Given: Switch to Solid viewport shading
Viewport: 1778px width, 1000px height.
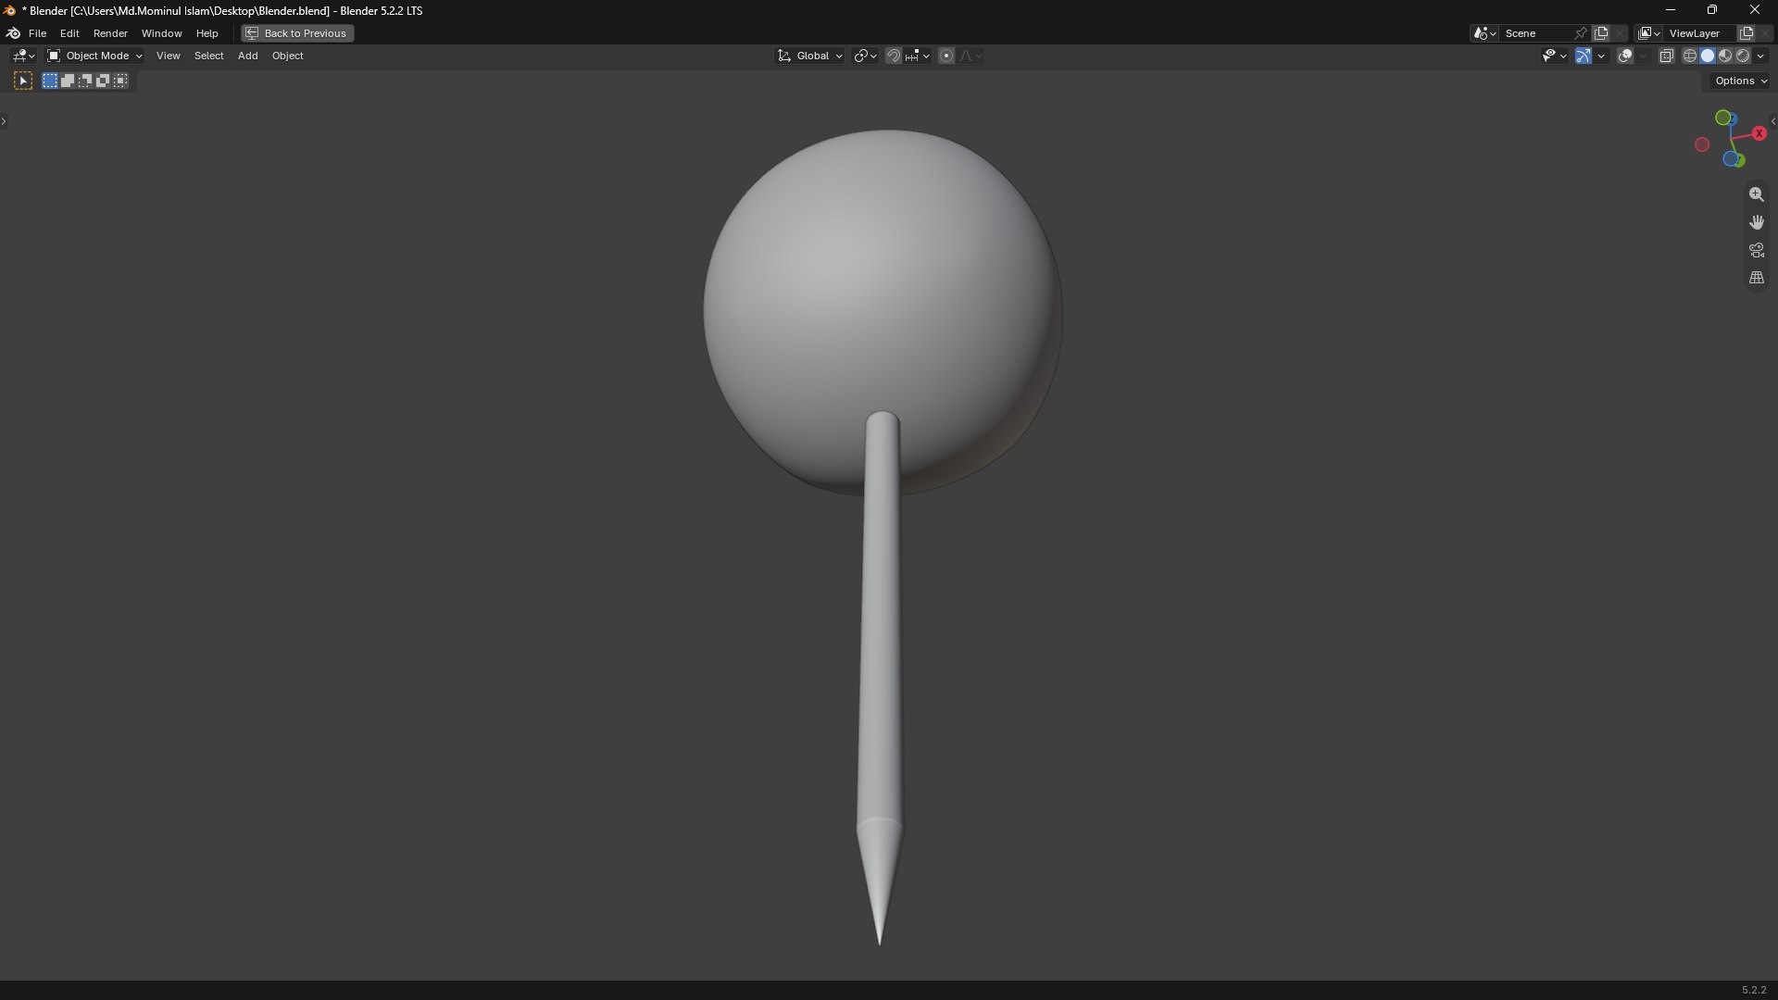Looking at the screenshot, I should click(1708, 56).
